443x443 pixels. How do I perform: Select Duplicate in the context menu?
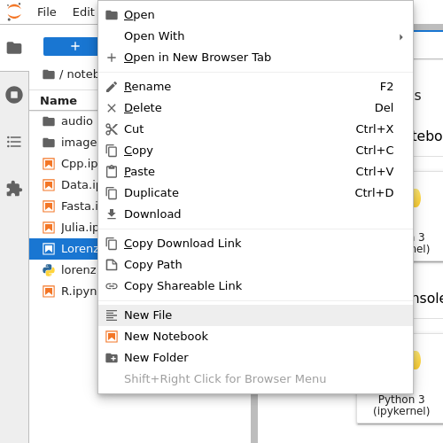tap(255, 193)
